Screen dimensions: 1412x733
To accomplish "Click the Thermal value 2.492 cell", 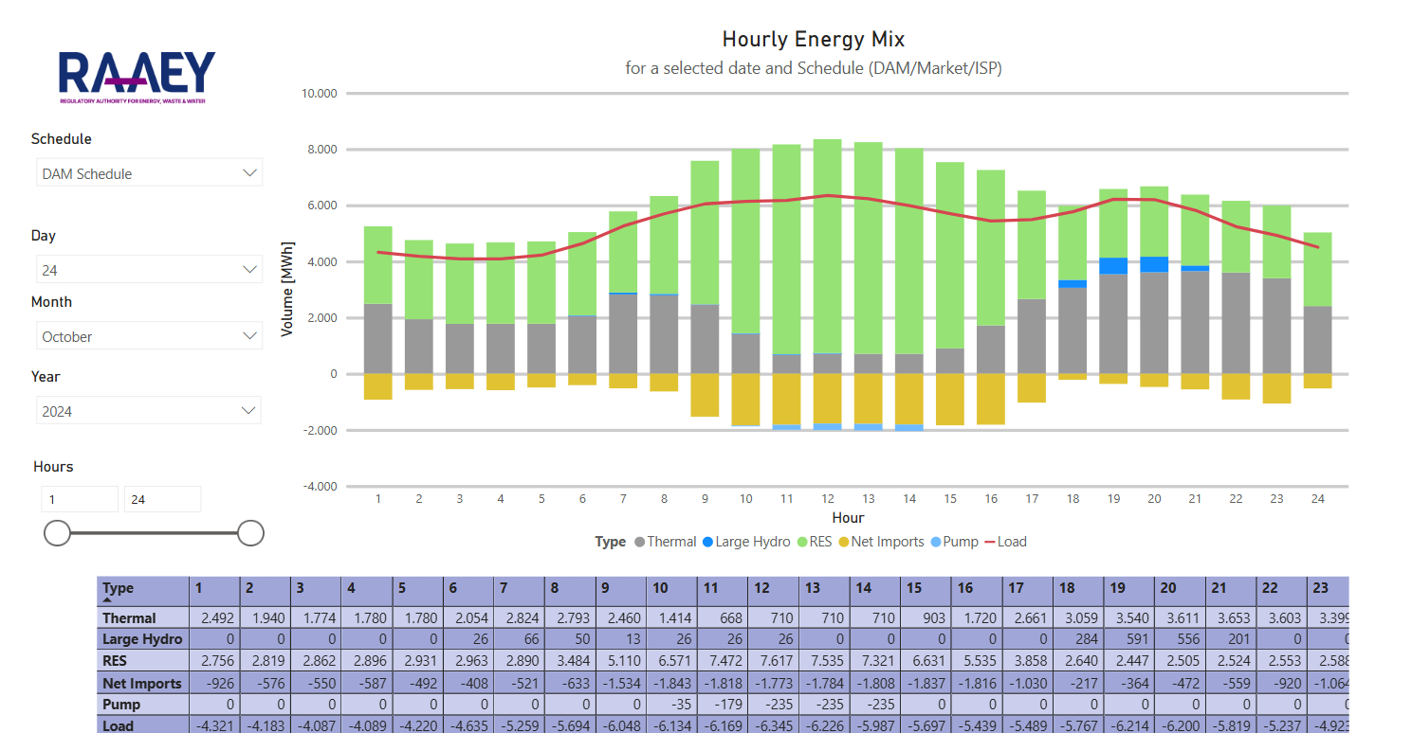I will [x=214, y=617].
